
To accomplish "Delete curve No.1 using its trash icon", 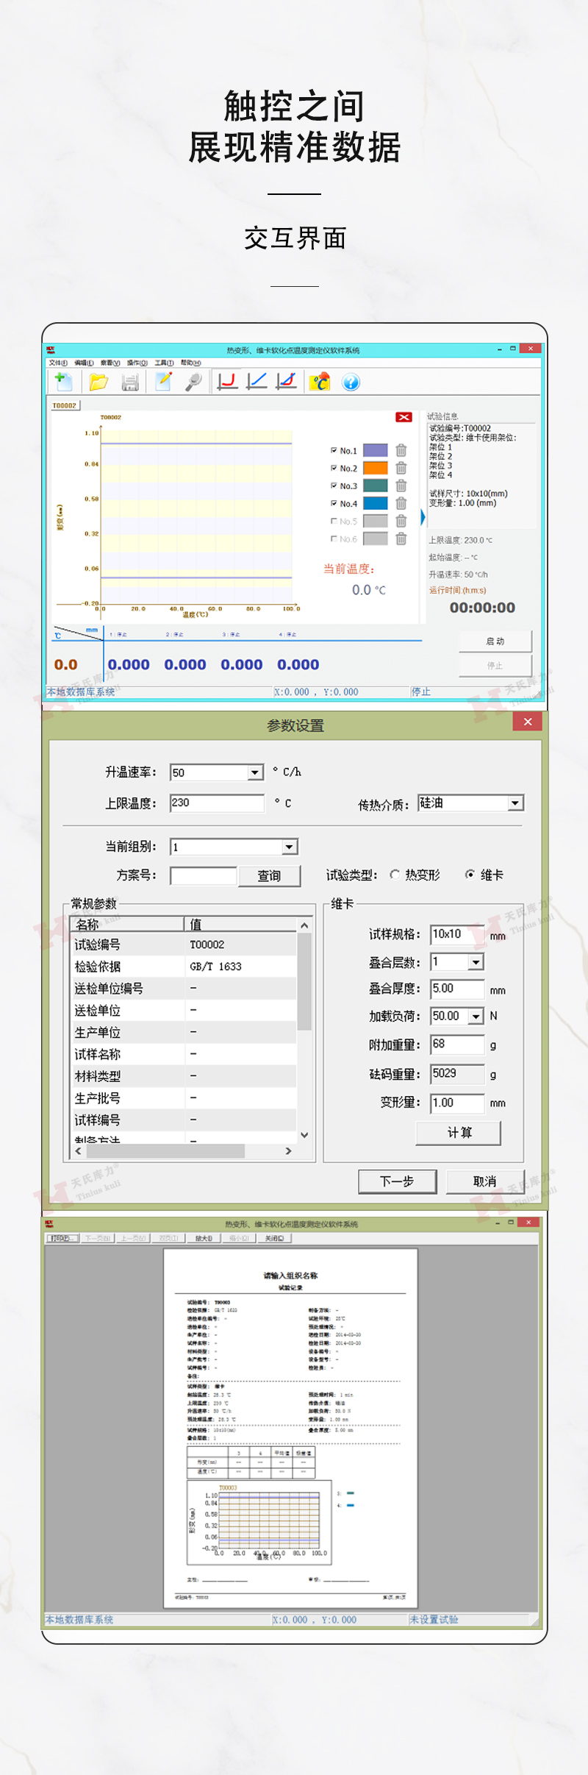I will (x=401, y=450).
